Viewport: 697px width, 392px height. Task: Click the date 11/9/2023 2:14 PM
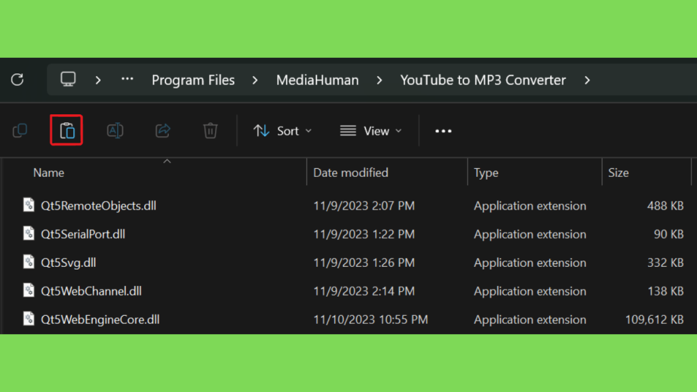363,291
